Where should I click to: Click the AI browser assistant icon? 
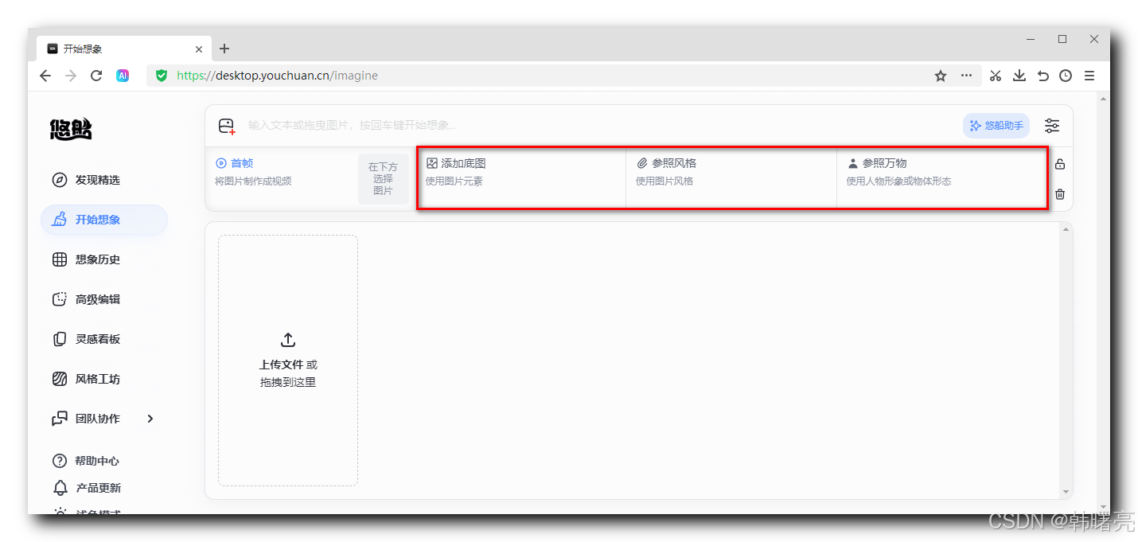123,76
